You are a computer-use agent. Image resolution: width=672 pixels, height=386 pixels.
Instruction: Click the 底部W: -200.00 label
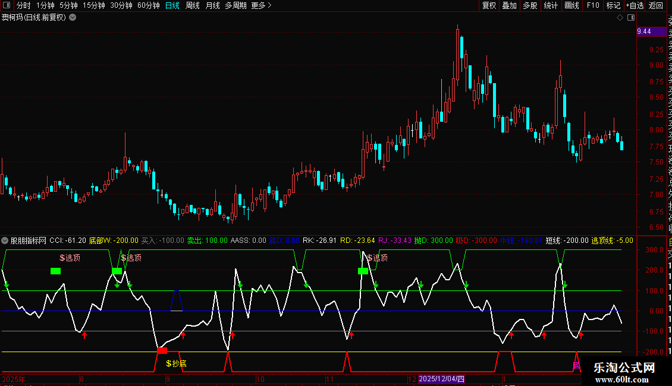pos(114,241)
